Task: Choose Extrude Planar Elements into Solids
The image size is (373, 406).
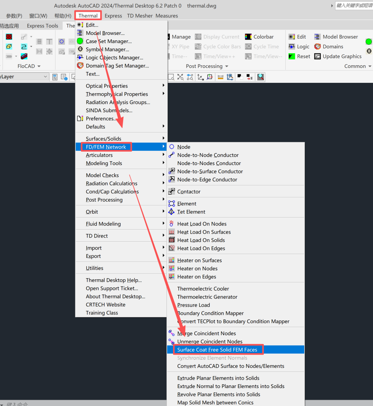Action: [218, 378]
